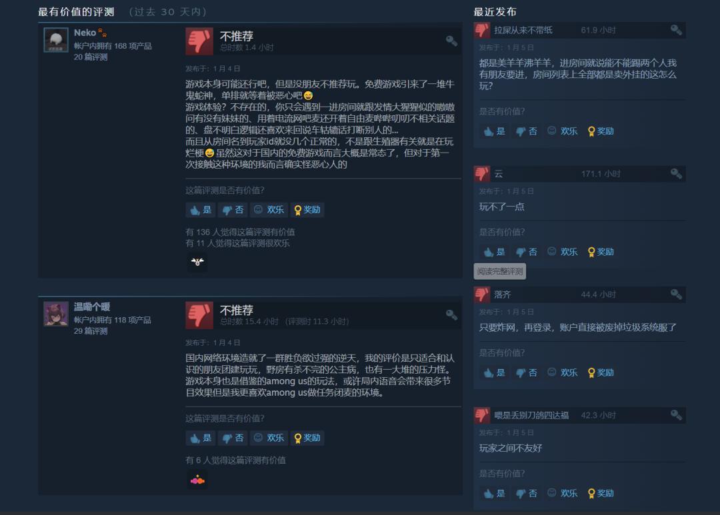Vote 是 on 落齐's review
This screenshot has width=720, height=515.
pyautogui.click(x=495, y=372)
